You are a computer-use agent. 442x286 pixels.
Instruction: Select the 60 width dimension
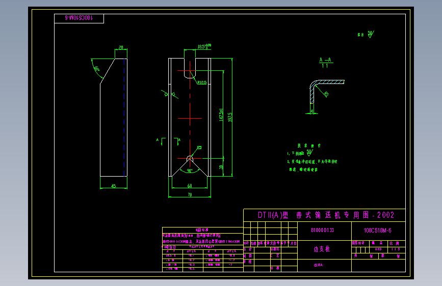190,186
